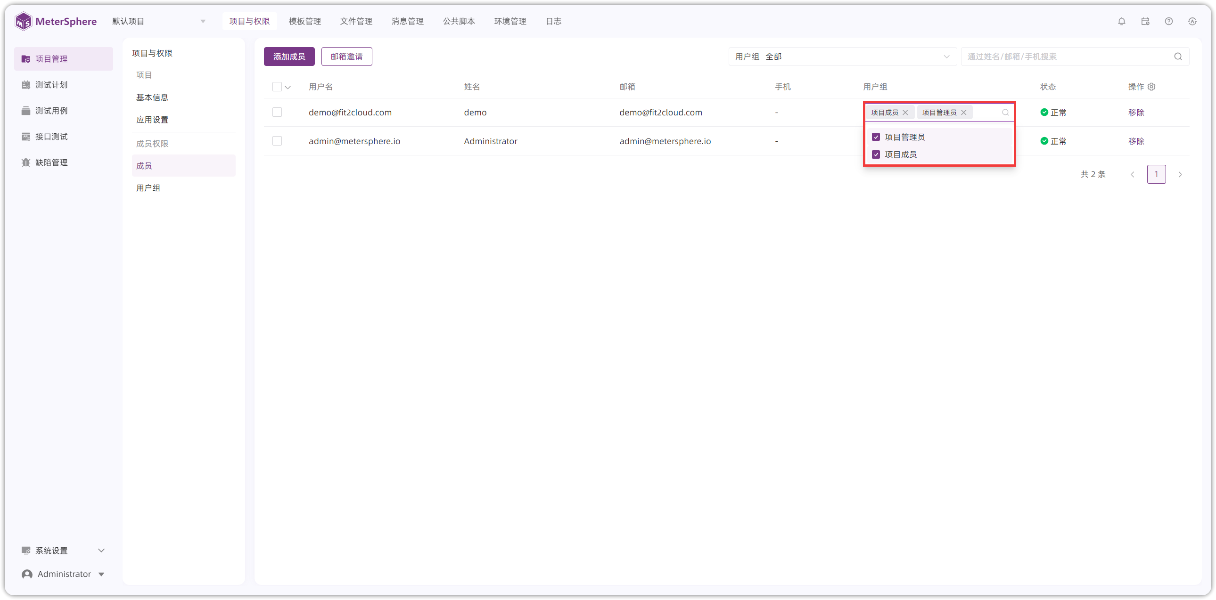Open 测试用例 in the sidebar
The height and width of the screenshot is (600, 1216).
(x=64, y=111)
